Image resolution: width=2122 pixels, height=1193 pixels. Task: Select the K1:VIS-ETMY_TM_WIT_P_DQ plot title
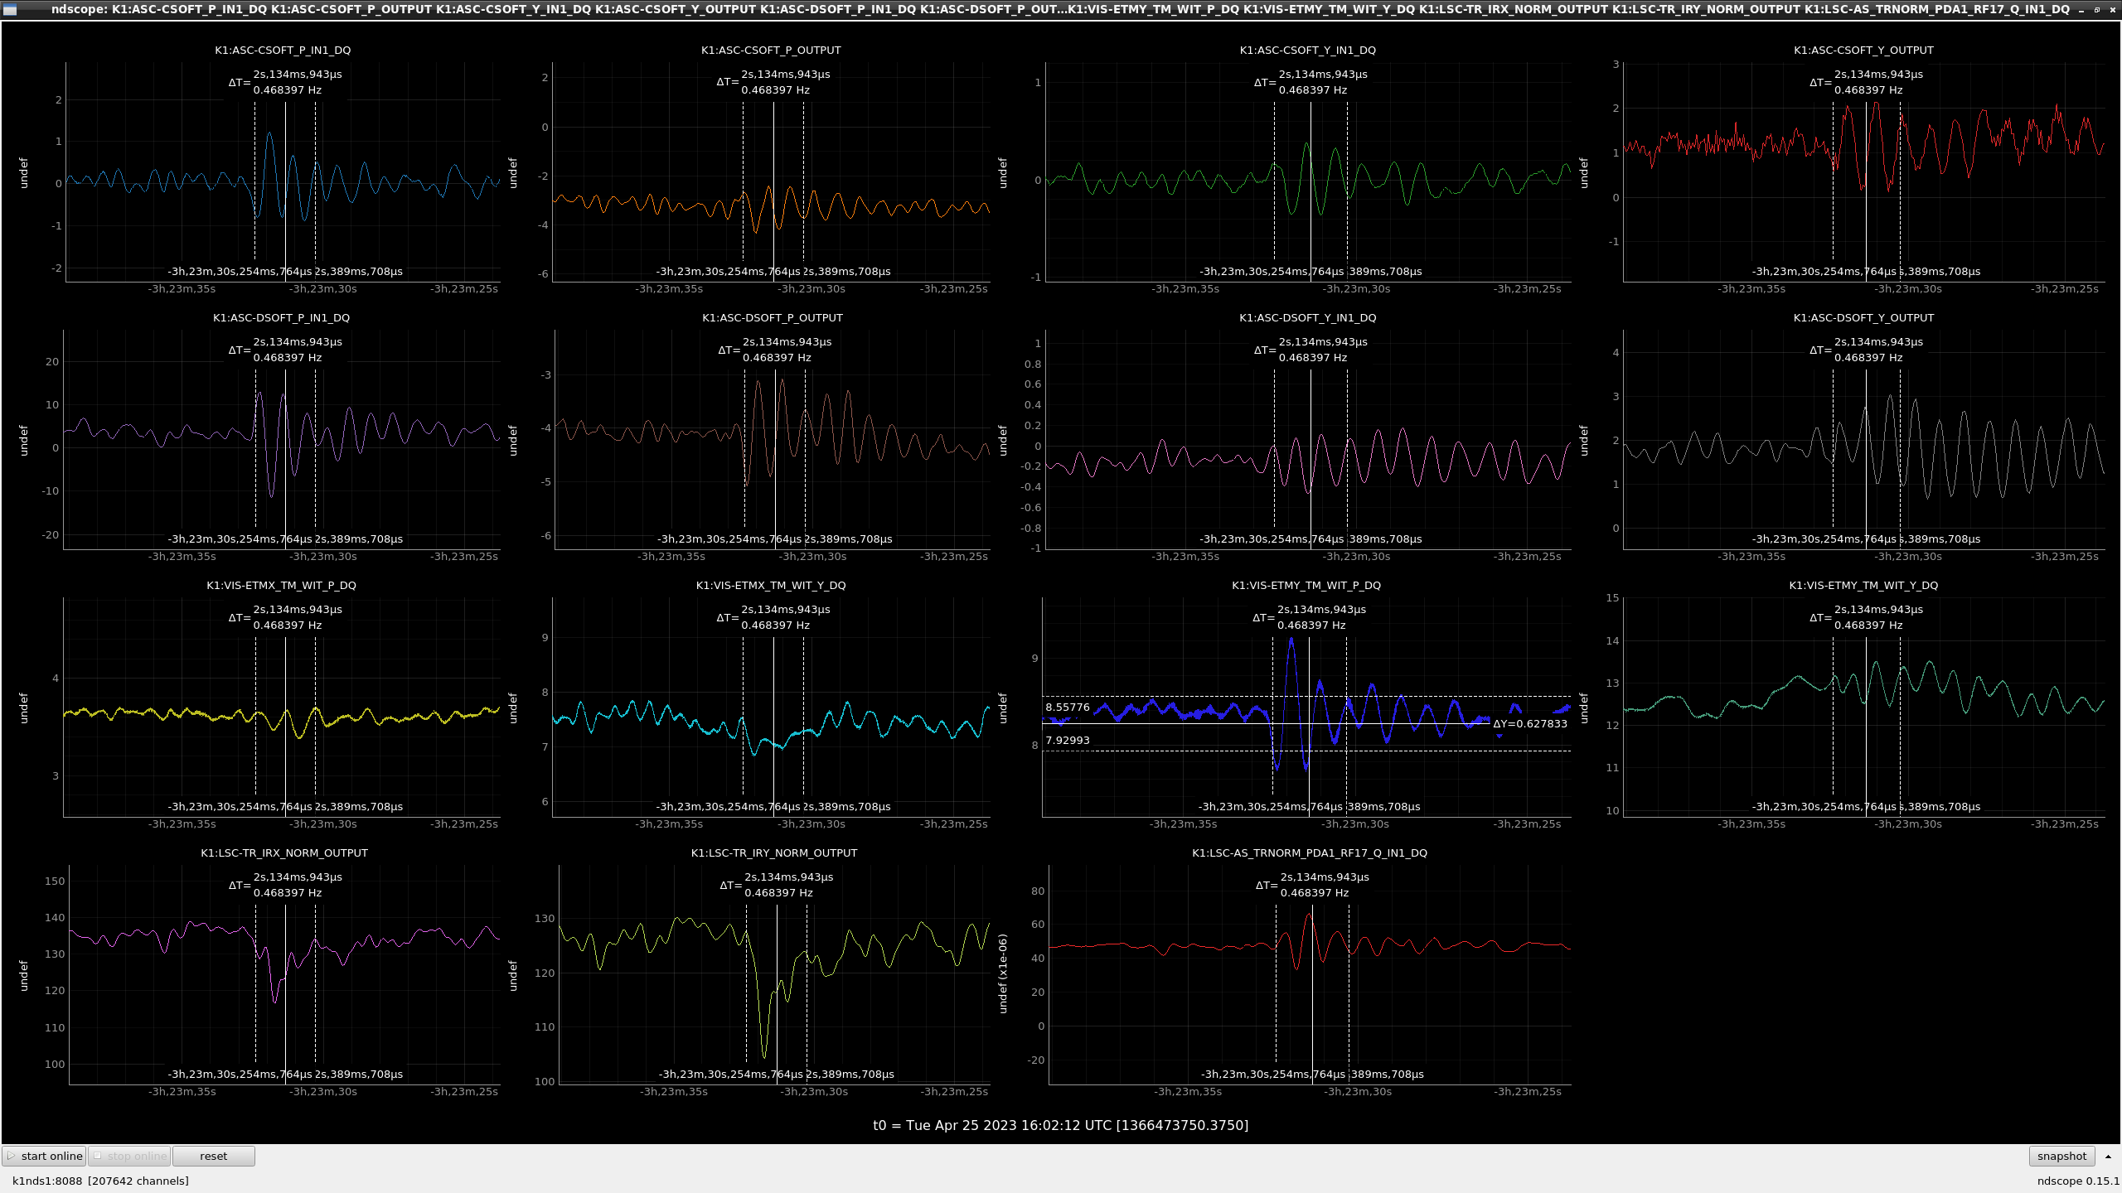pos(1306,585)
